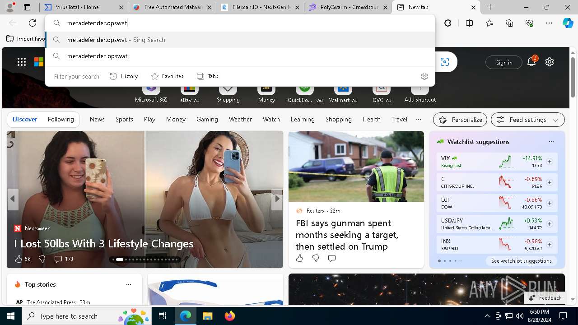
Task: Dislike the Newsweek story
Action: (42, 259)
